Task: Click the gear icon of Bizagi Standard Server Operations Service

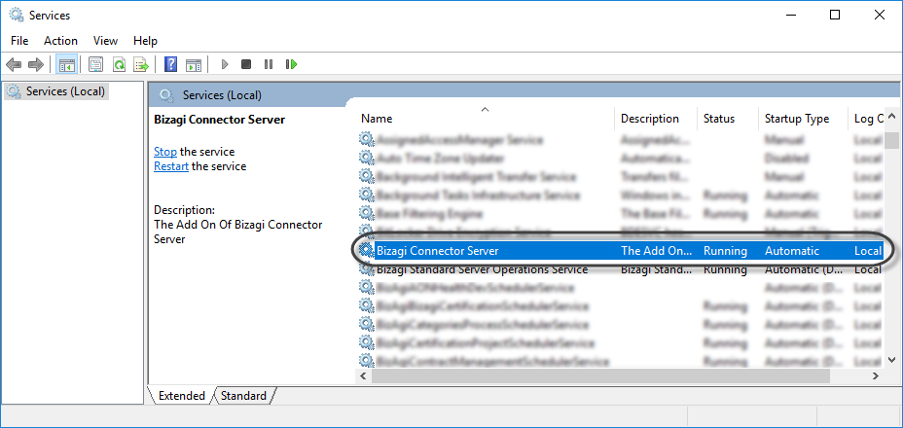Action: (366, 269)
